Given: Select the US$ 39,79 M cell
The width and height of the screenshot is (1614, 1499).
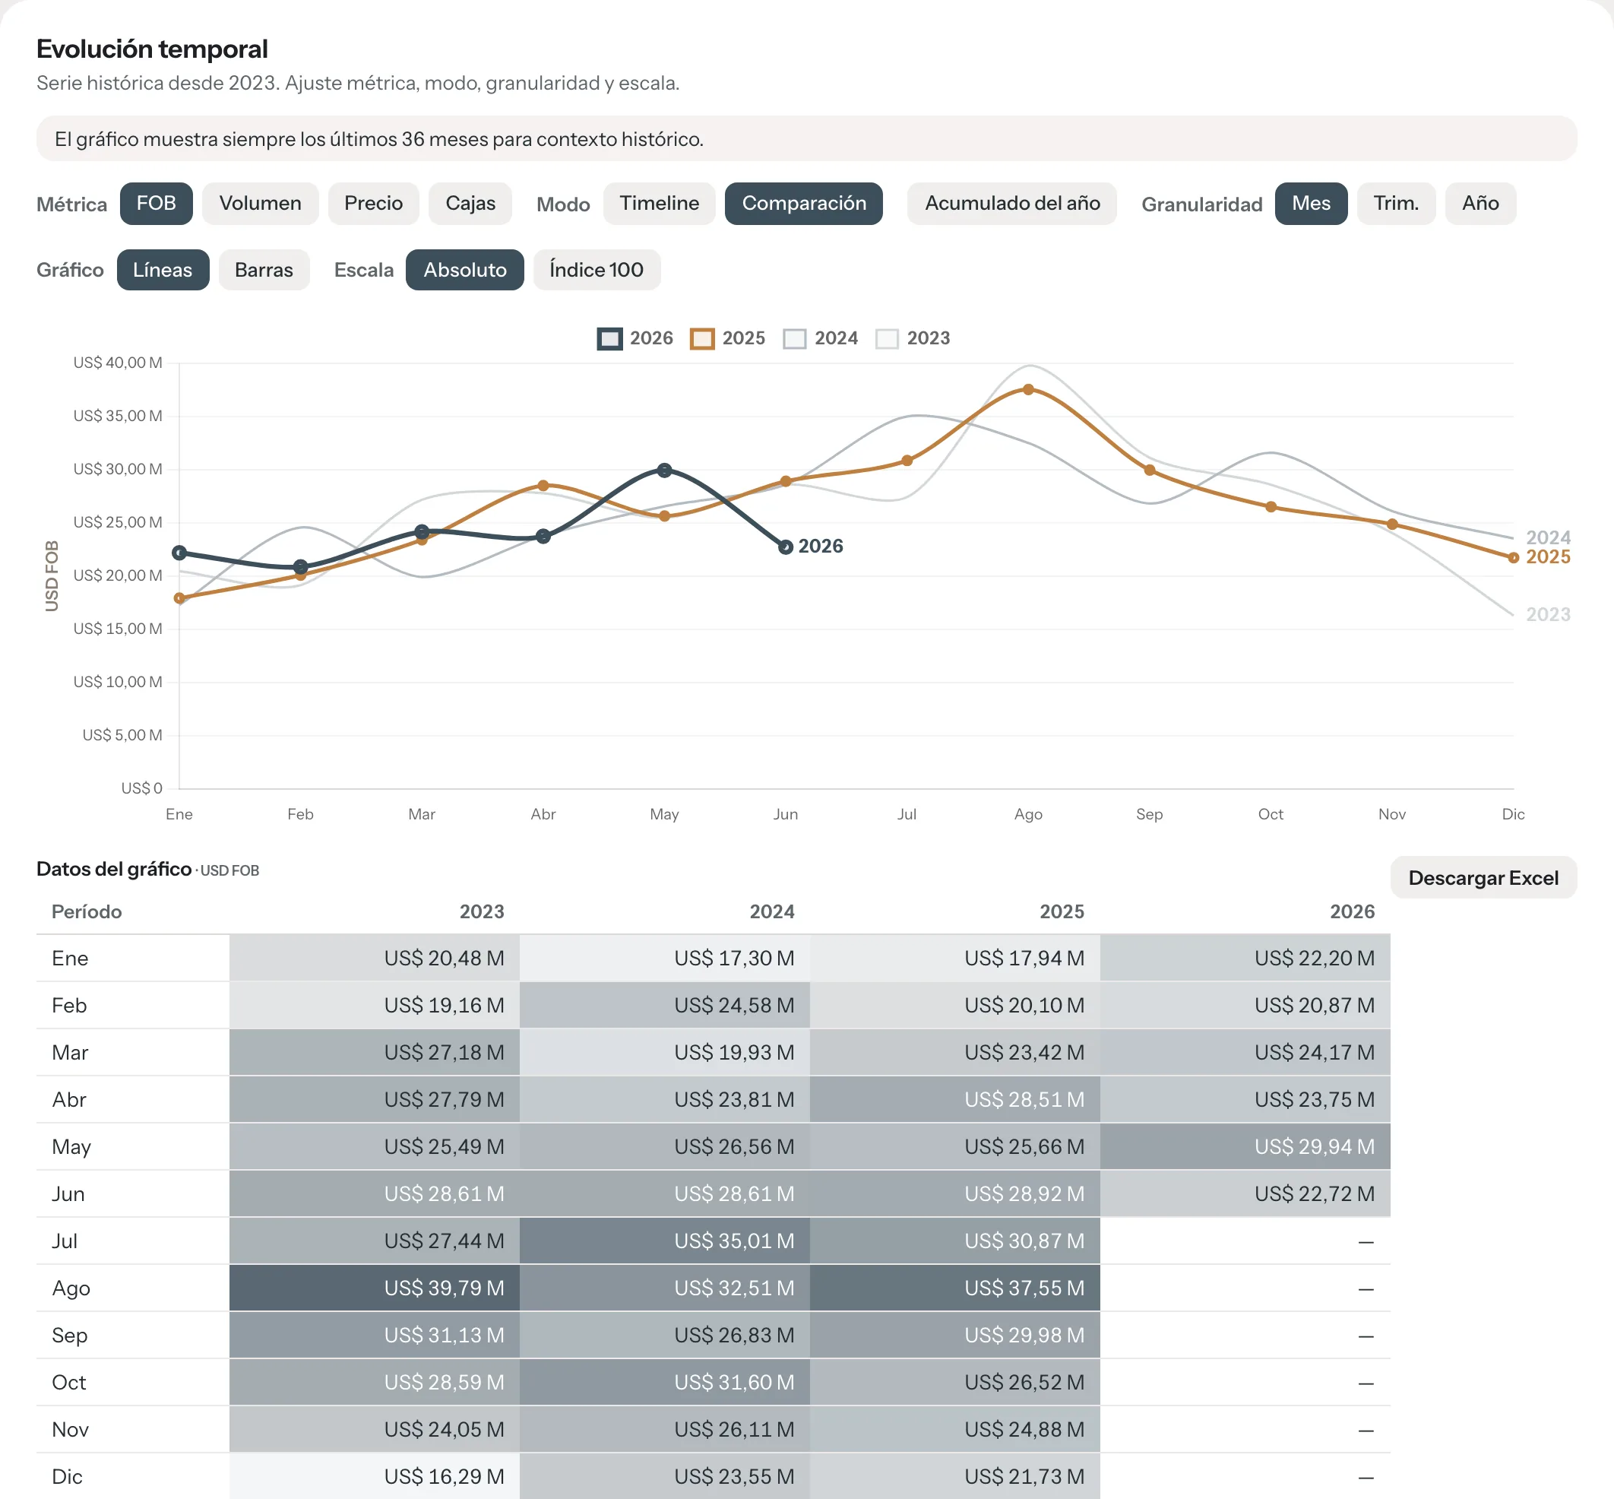Looking at the screenshot, I should [x=374, y=1288].
